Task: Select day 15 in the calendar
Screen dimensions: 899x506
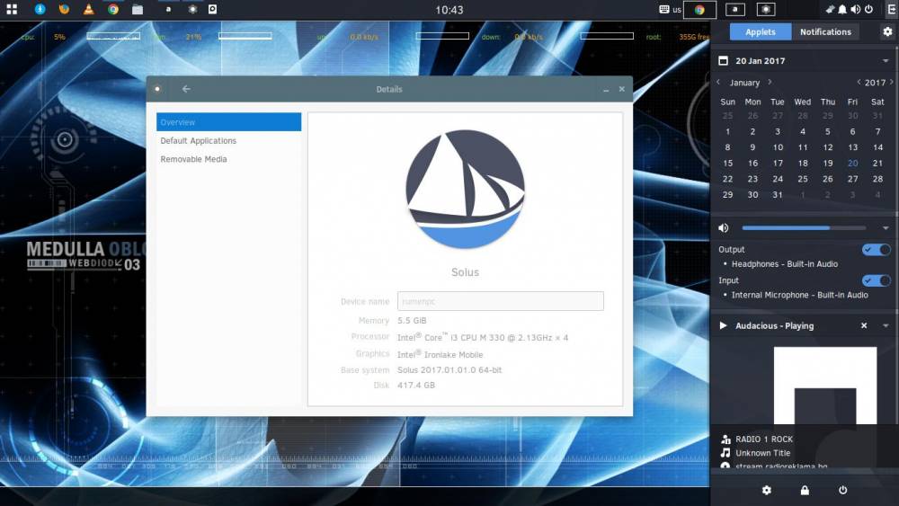Action: point(727,164)
